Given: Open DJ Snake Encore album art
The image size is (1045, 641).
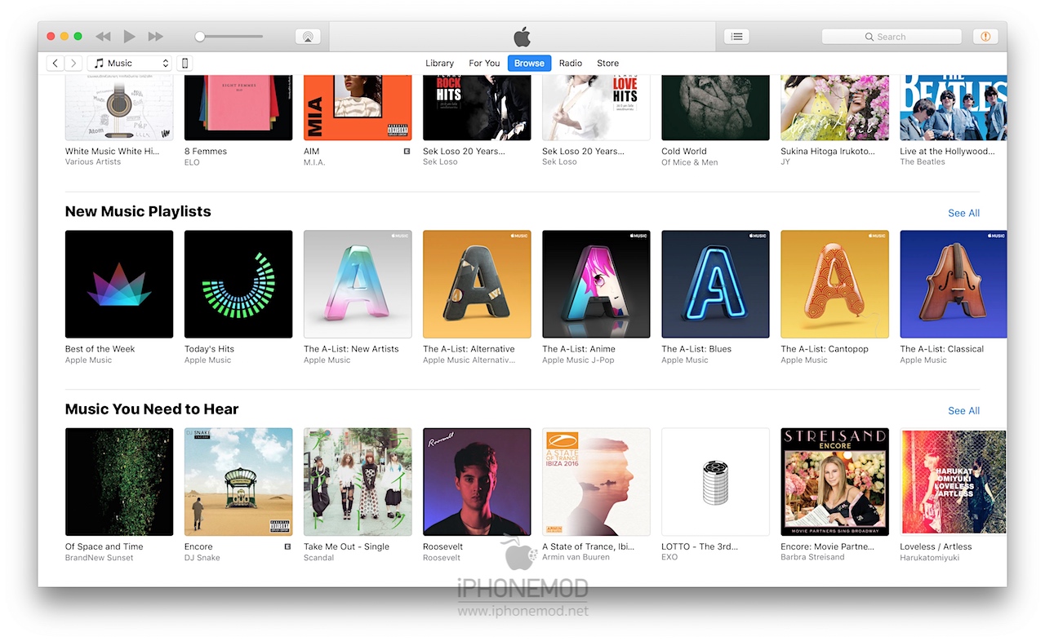Looking at the screenshot, I should pyautogui.click(x=238, y=482).
